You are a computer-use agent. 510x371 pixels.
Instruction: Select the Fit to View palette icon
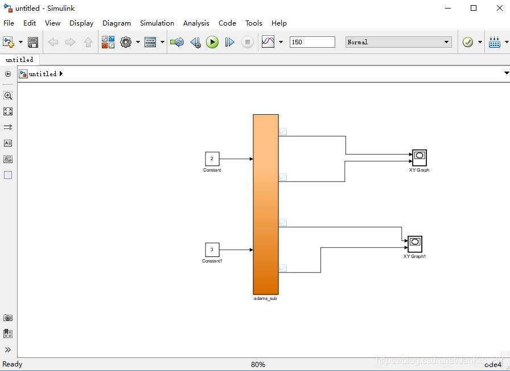click(8, 111)
